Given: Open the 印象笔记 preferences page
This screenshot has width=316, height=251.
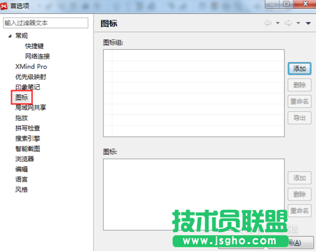Looking at the screenshot, I should (x=28, y=87).
